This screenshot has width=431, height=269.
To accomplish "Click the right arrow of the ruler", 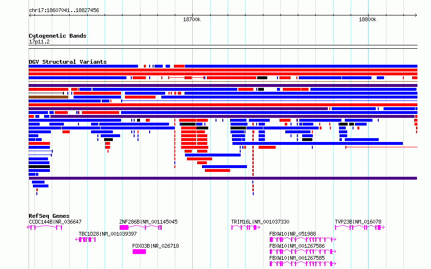I will (416, 15).
